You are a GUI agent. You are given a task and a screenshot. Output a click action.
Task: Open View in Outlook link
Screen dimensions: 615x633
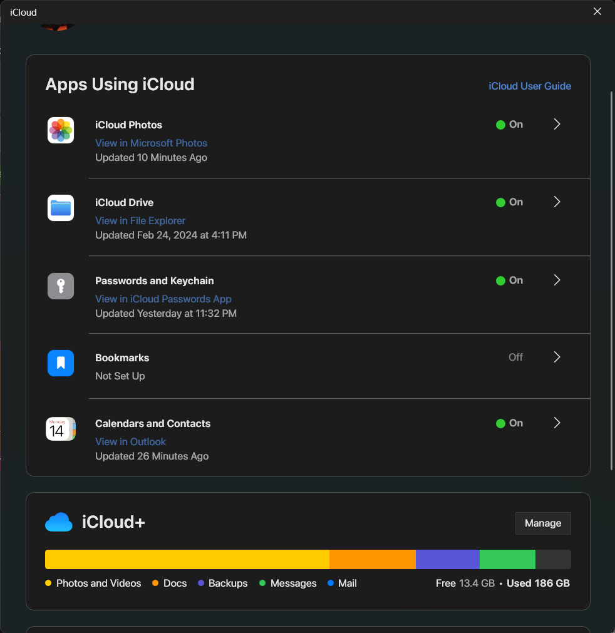(x=130, y=441)
